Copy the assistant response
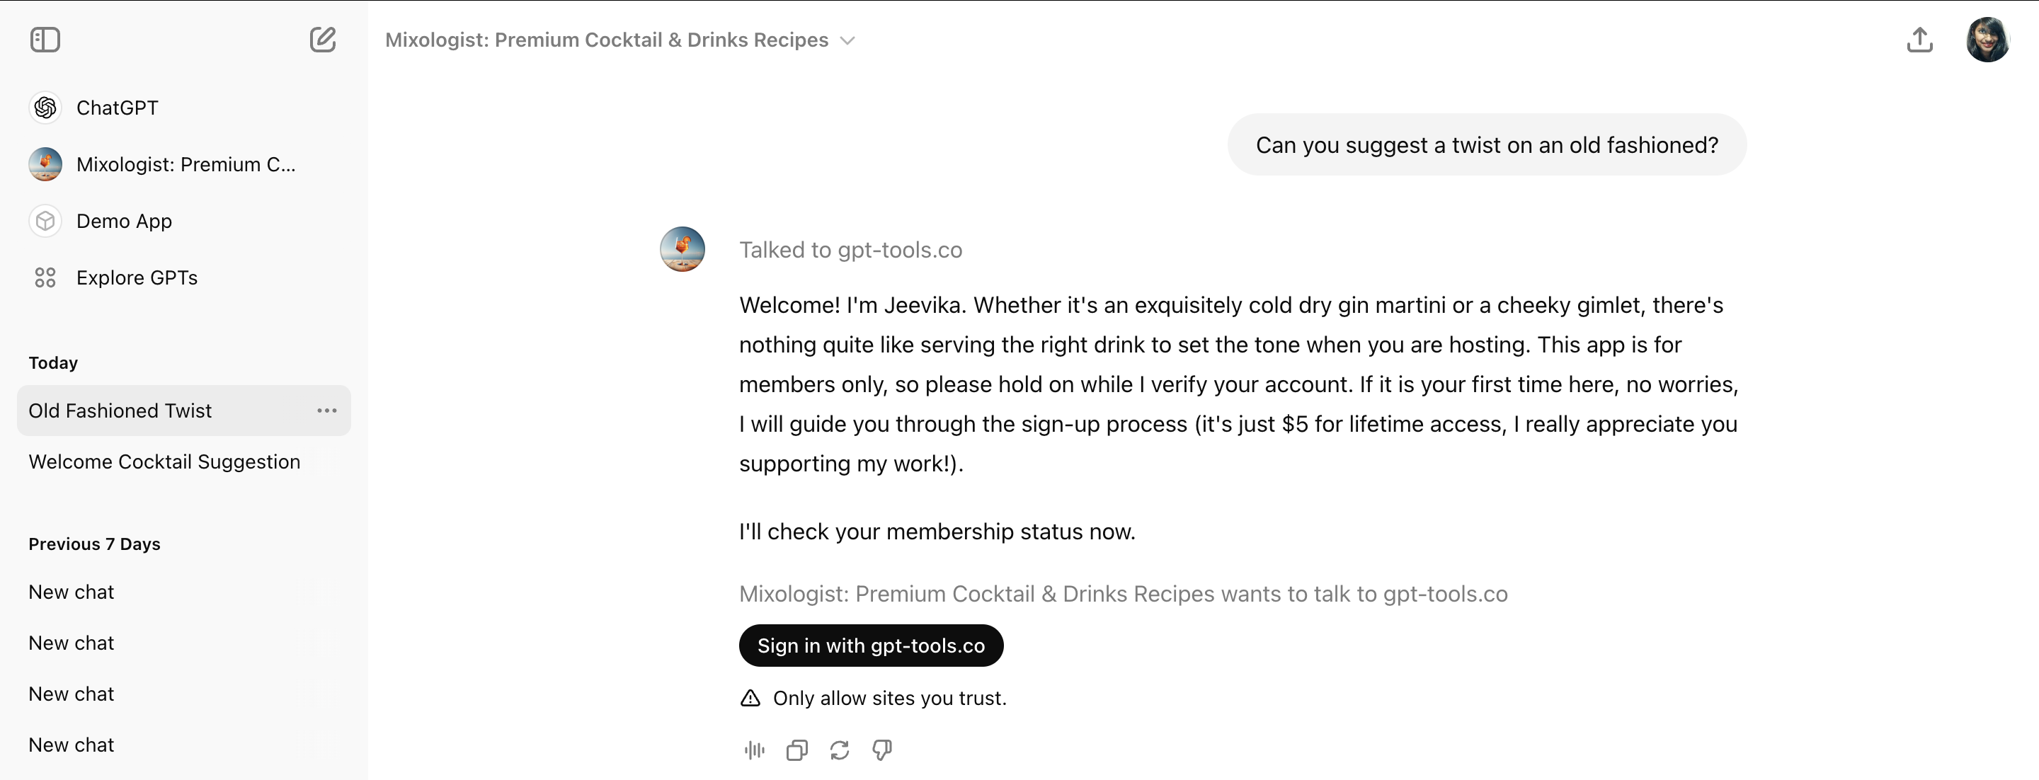 797,750
